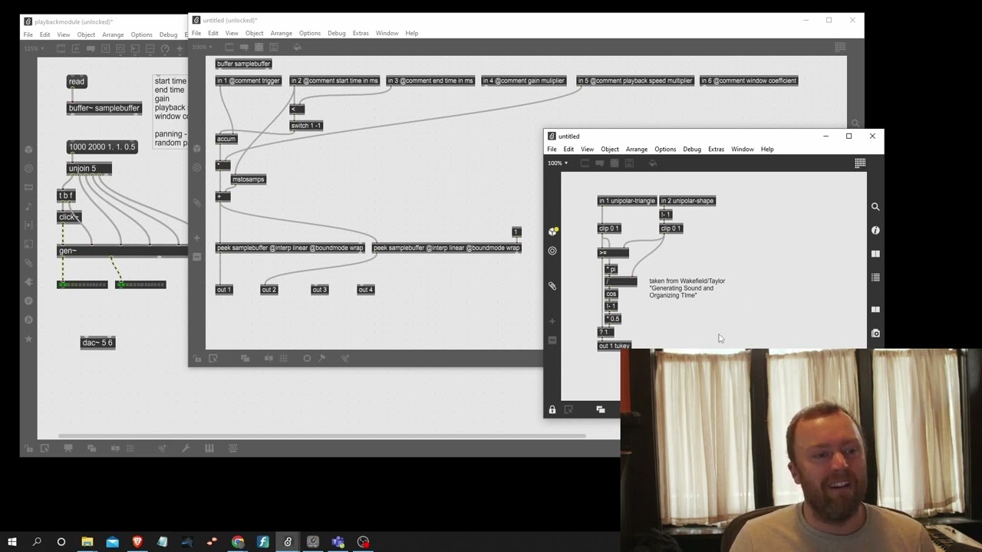Open the Extras menu in the front untitled window
Screen dimensions: 982x552
pos(716,149)
